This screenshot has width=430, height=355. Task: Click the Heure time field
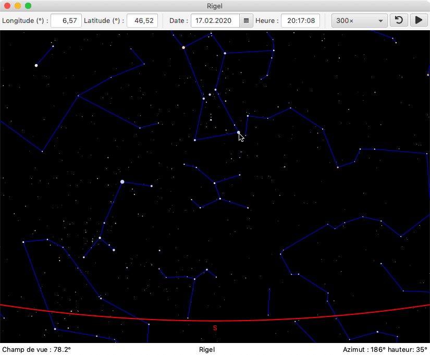[x=301, y=20]
